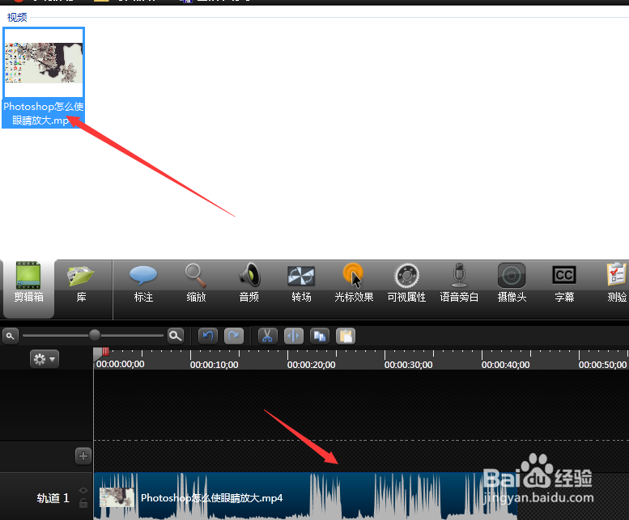Click the timeline zoom out magnifier
Image resolution: width=629 pixels, height=520 pixels.
[x=11, y=336]
